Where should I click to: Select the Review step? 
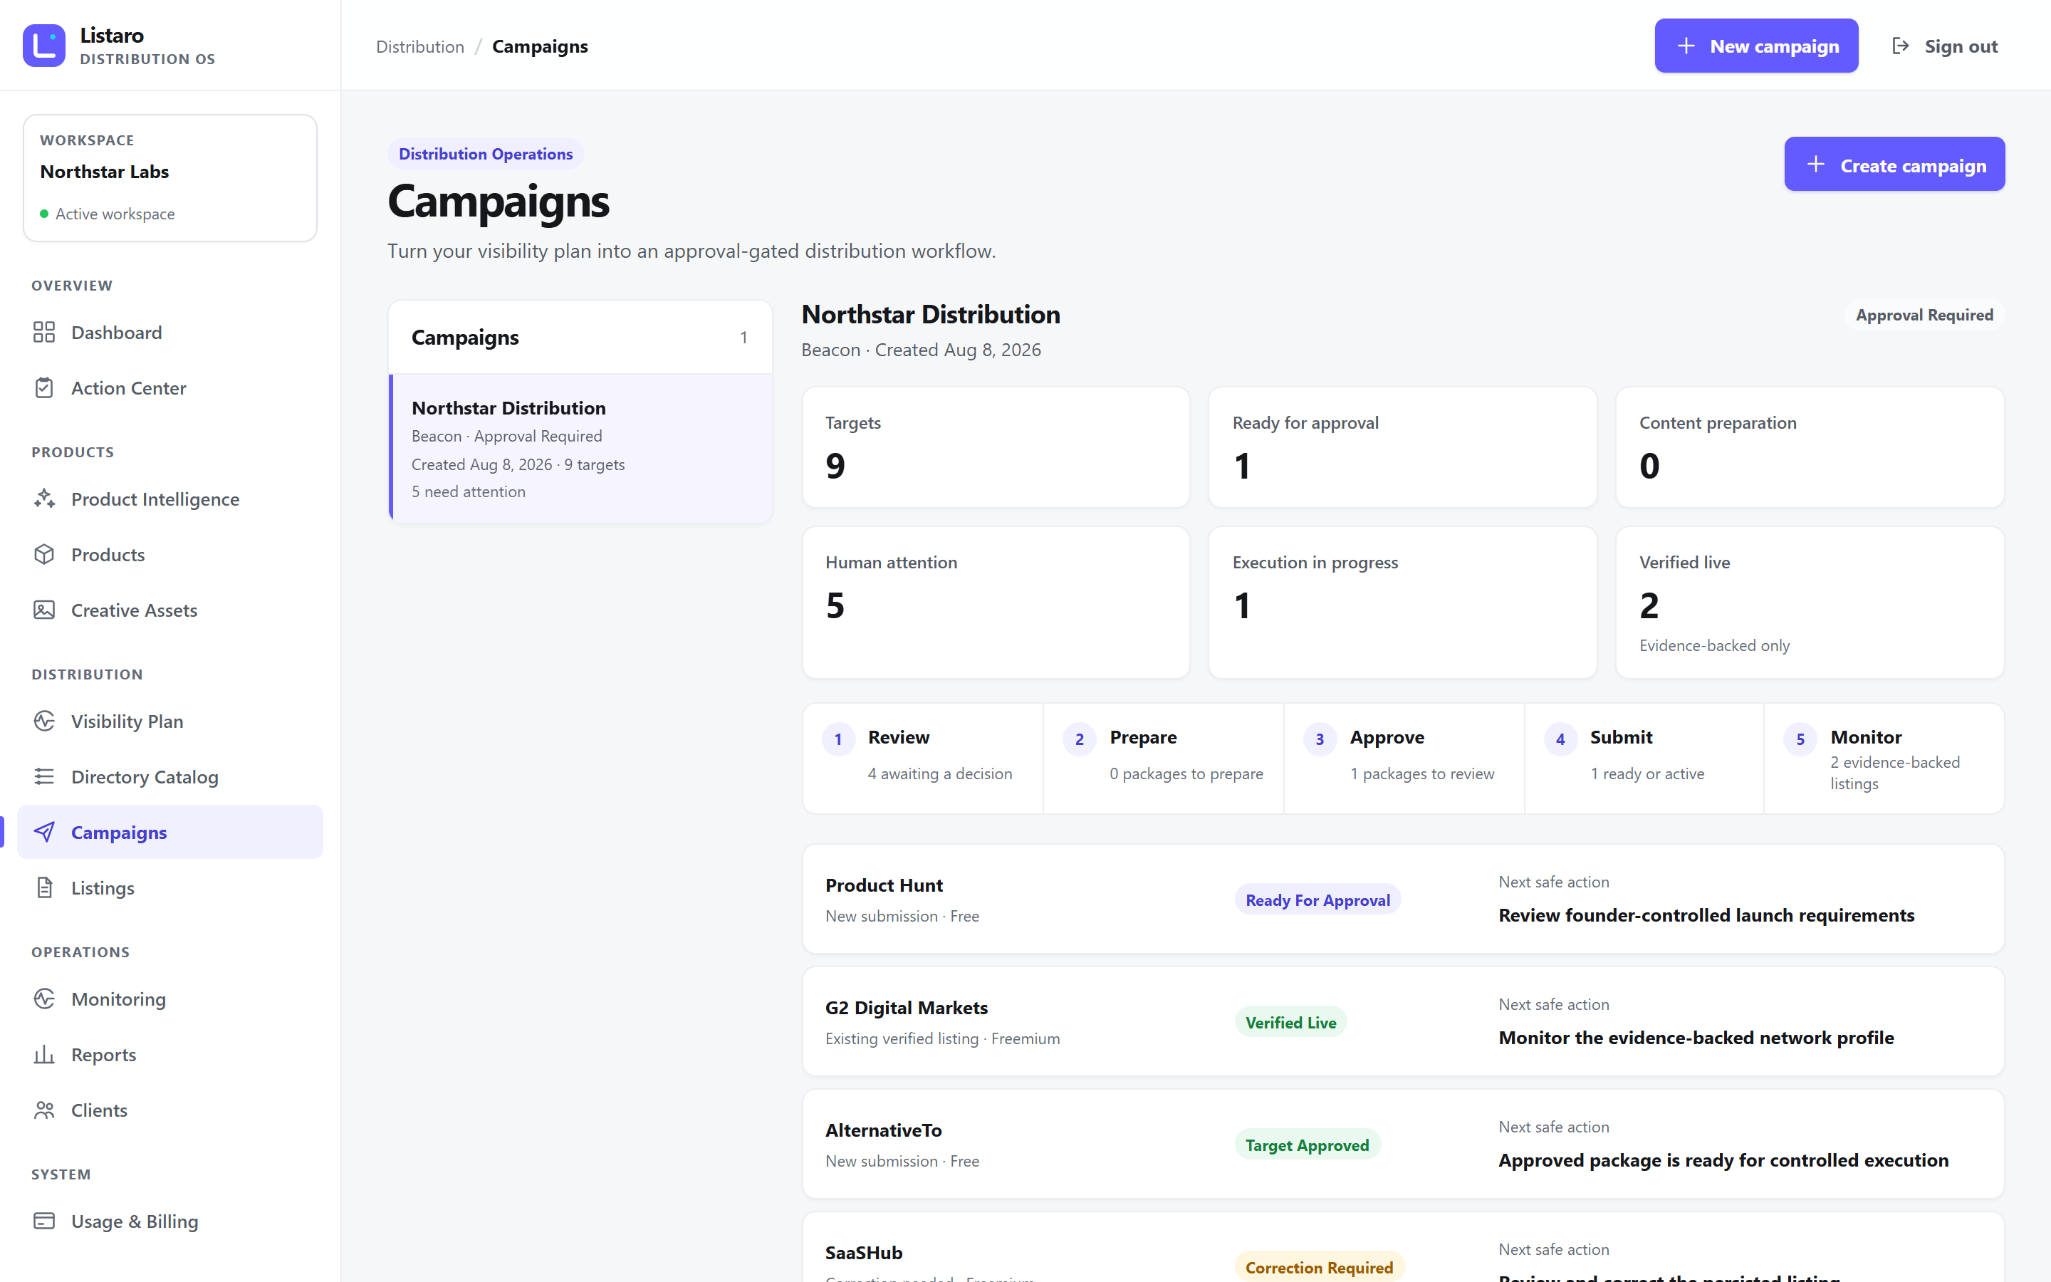click(923, 758)
